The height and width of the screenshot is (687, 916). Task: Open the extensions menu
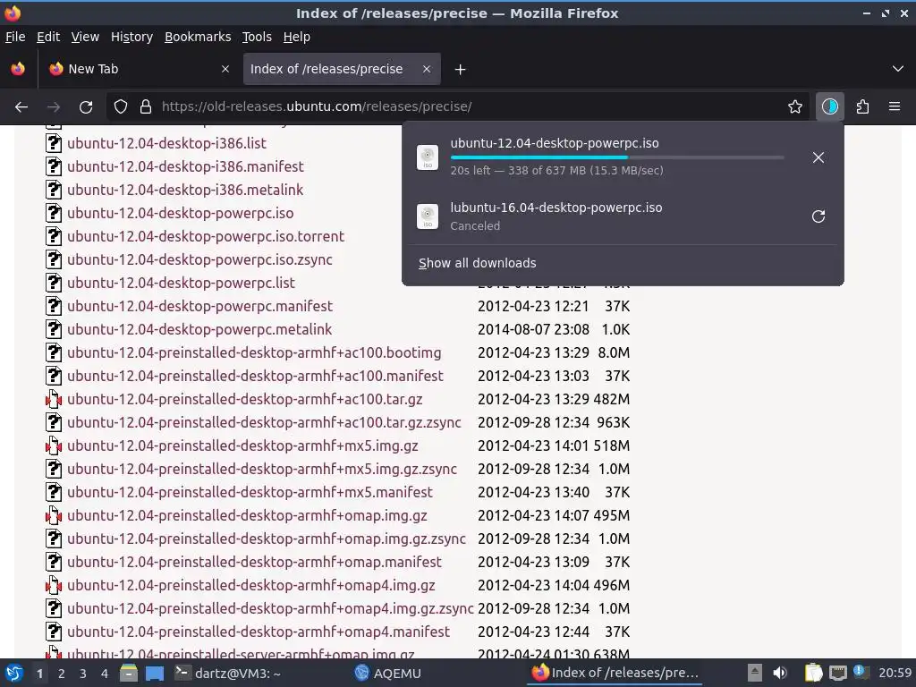tap(862, 107)
